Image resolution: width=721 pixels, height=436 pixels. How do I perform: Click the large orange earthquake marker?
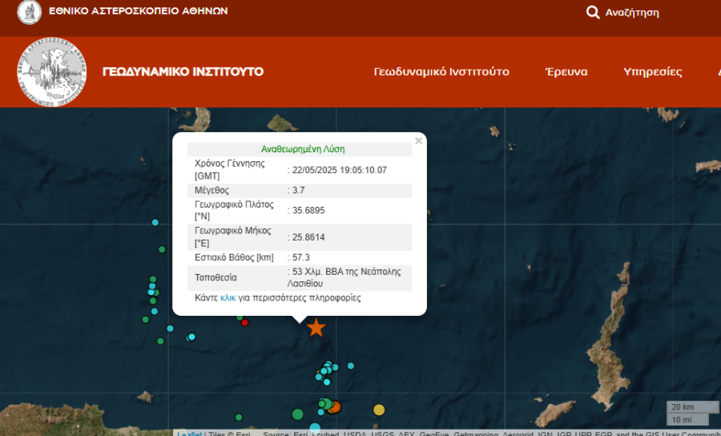pos(335,407)
